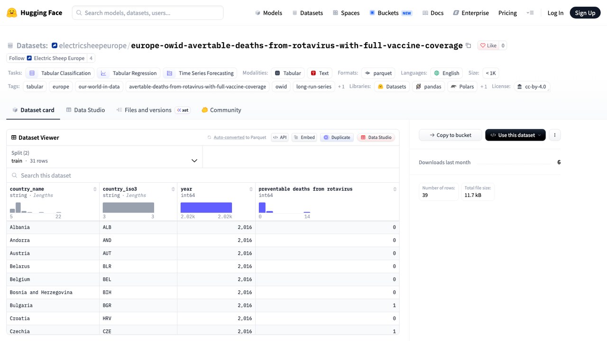Like this dataset
The height and width of the screenshot is (341, 607).
pos(488,45)
